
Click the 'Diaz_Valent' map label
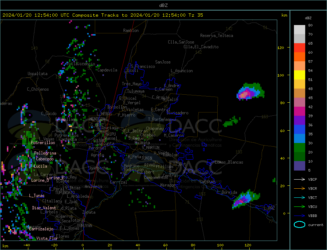(44, 208)
